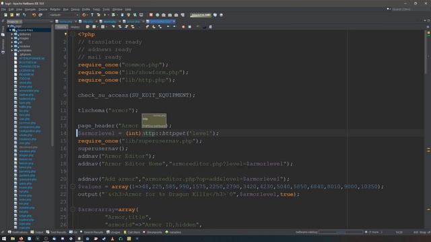Collapse the code fold at line 21
Image resolution: width=431 pixels, height=242 pixels.
73,186
